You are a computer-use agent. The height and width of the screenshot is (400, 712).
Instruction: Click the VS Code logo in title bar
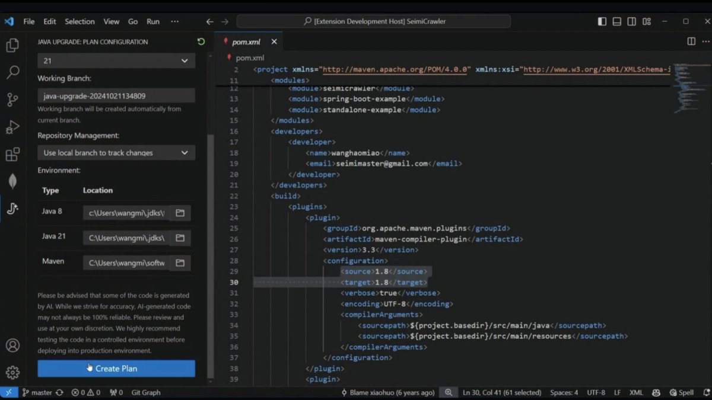[x=9, y=21]
